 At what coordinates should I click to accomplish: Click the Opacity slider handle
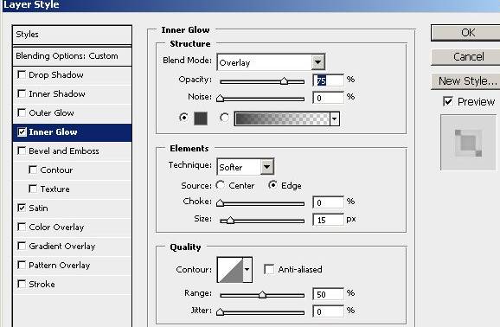pyautogui.click(x=284, y=81)
